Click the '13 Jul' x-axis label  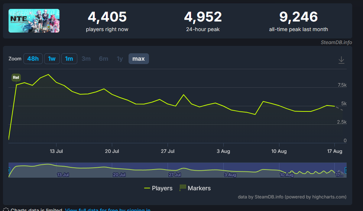(56, 151)
